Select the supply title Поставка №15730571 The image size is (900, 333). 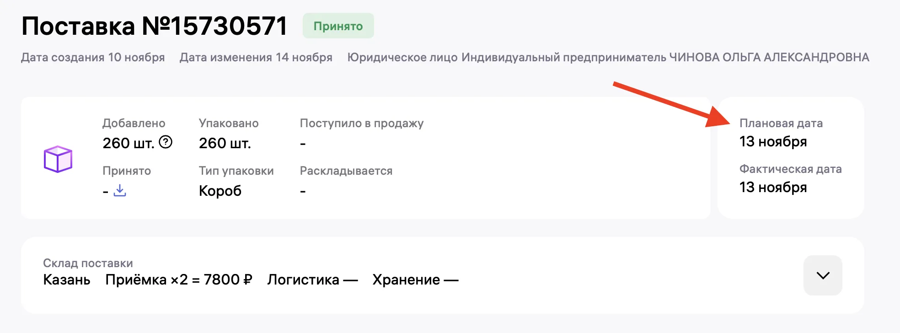[x=154, y=26]
